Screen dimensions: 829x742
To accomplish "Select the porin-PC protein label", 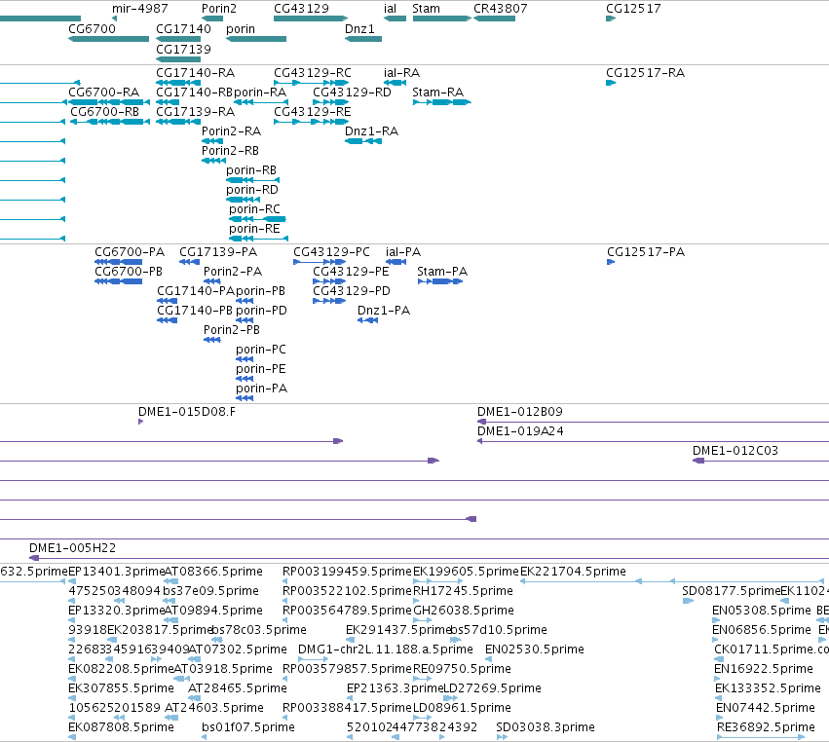I will 261,350.
